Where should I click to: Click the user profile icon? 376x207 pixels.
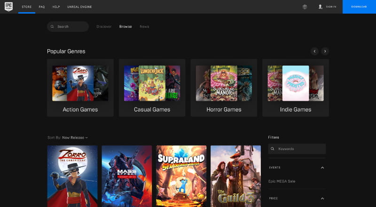click(321, 7)
